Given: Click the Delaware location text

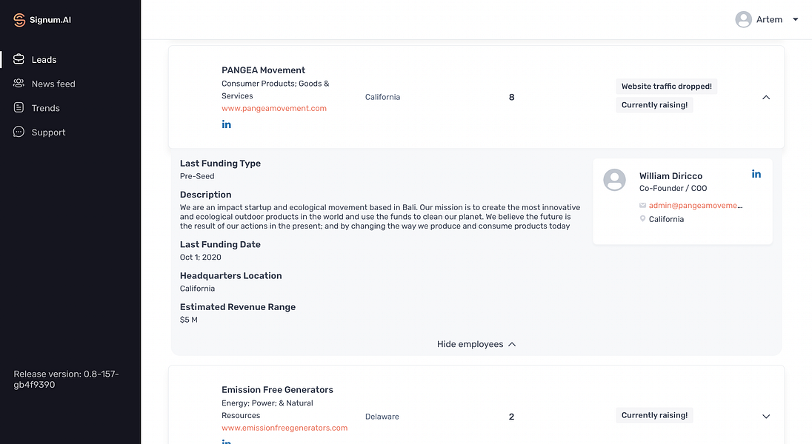Looking at the screenshot, I should pos(382,417).
